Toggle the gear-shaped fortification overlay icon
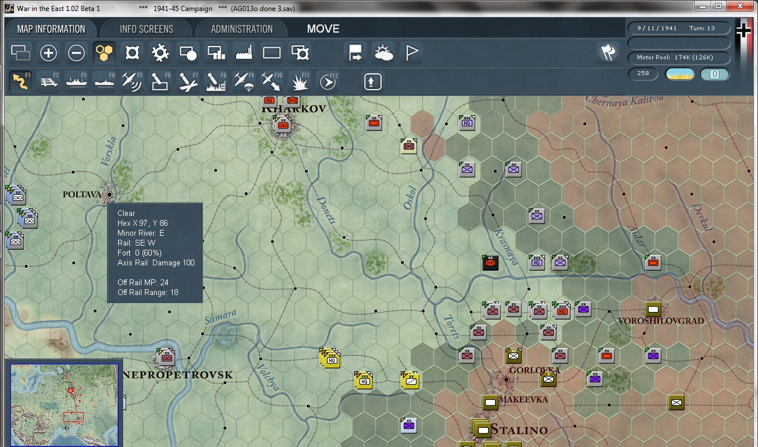The width and height of the screenshot is (758, 447). (160, 54)
